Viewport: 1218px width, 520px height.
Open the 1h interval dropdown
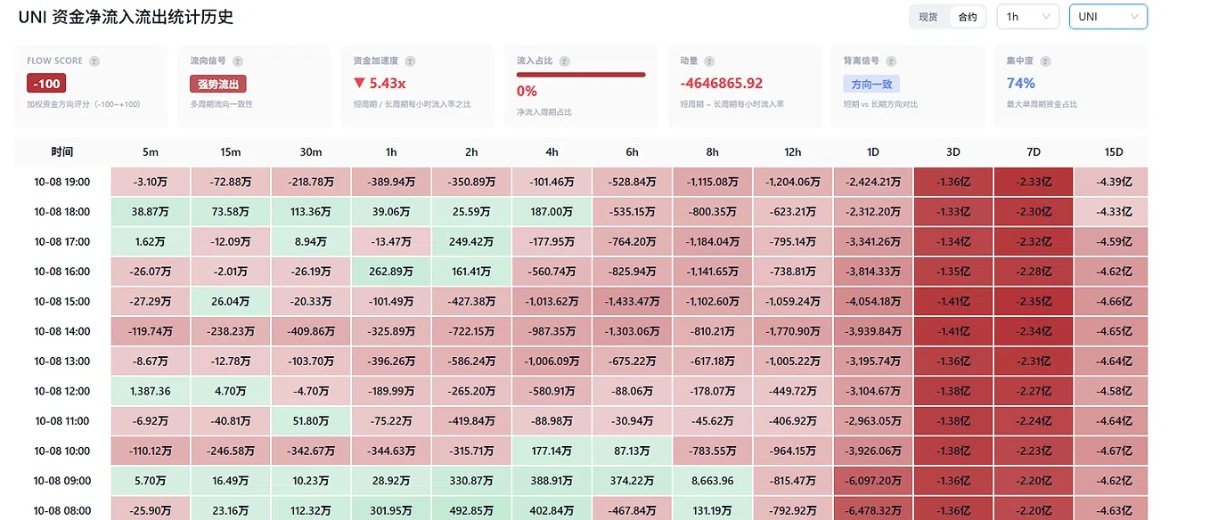[x=1027, y=17]
